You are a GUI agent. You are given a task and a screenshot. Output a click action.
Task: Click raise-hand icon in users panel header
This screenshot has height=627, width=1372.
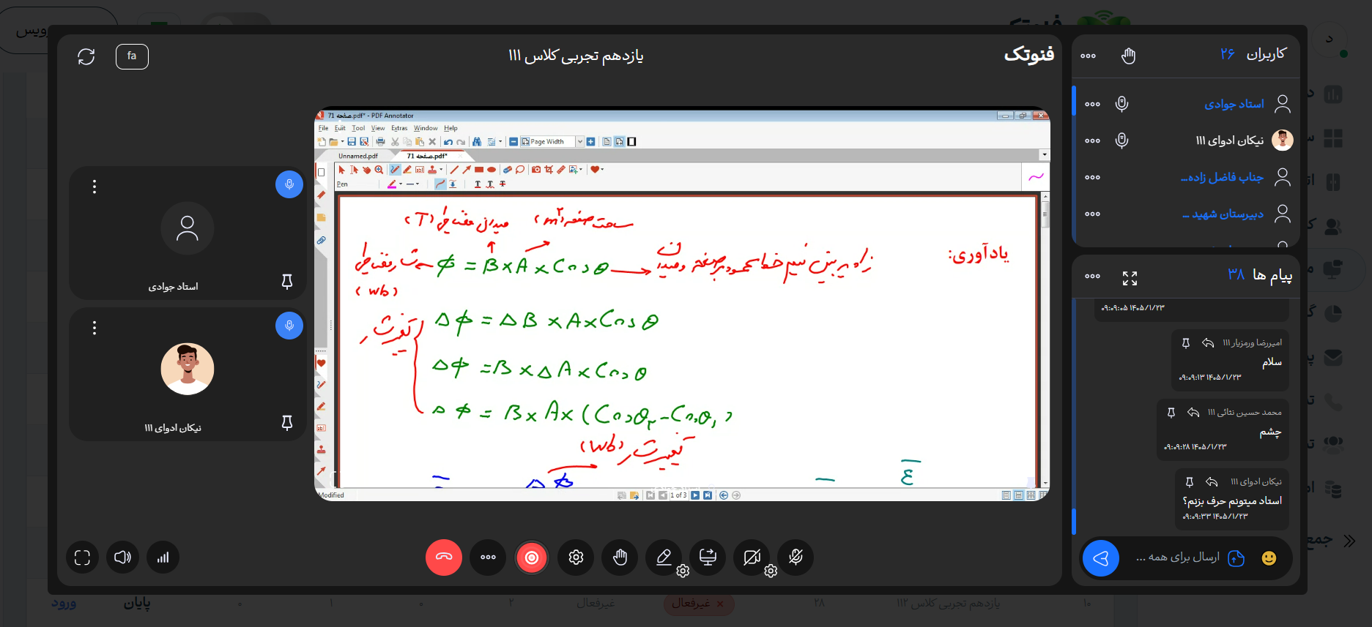tap(1128, 56)
